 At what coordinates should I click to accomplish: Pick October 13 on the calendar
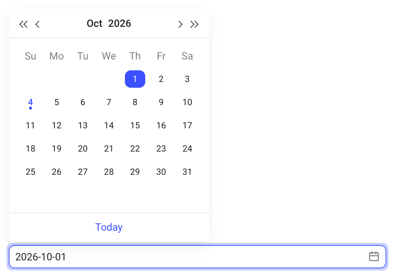[x=83, y=125]
